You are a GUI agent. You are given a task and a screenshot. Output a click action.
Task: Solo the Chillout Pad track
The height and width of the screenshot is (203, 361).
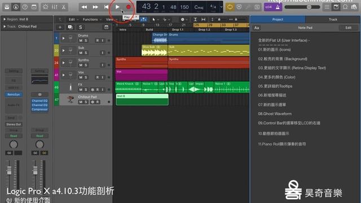pos(86,101)
